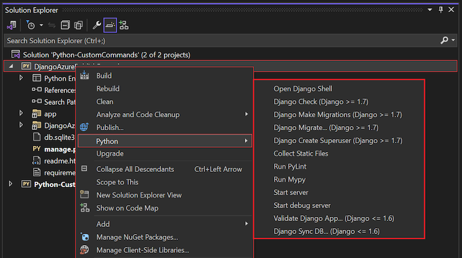Expand the app folder arrow
Image resolution: width=462 pixels, height=258 pixels.
pos(21,113)
